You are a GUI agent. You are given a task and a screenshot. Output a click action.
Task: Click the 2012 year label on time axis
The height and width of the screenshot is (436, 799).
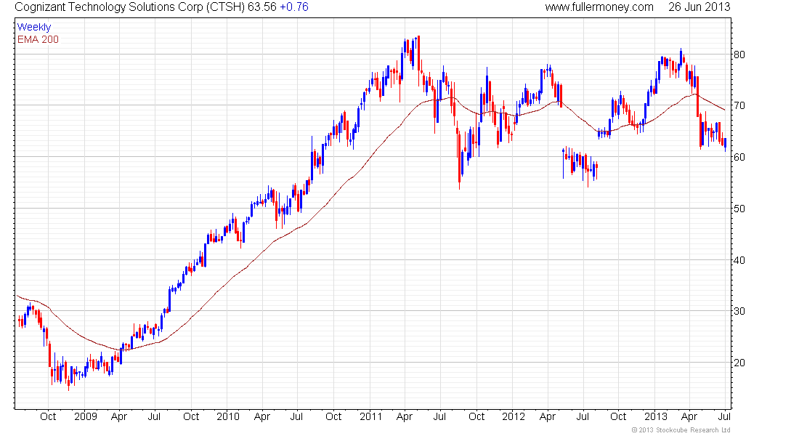point(513,416)
